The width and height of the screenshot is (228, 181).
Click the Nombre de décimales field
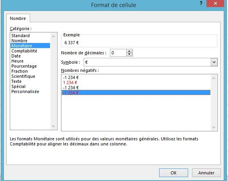(118, 53)
